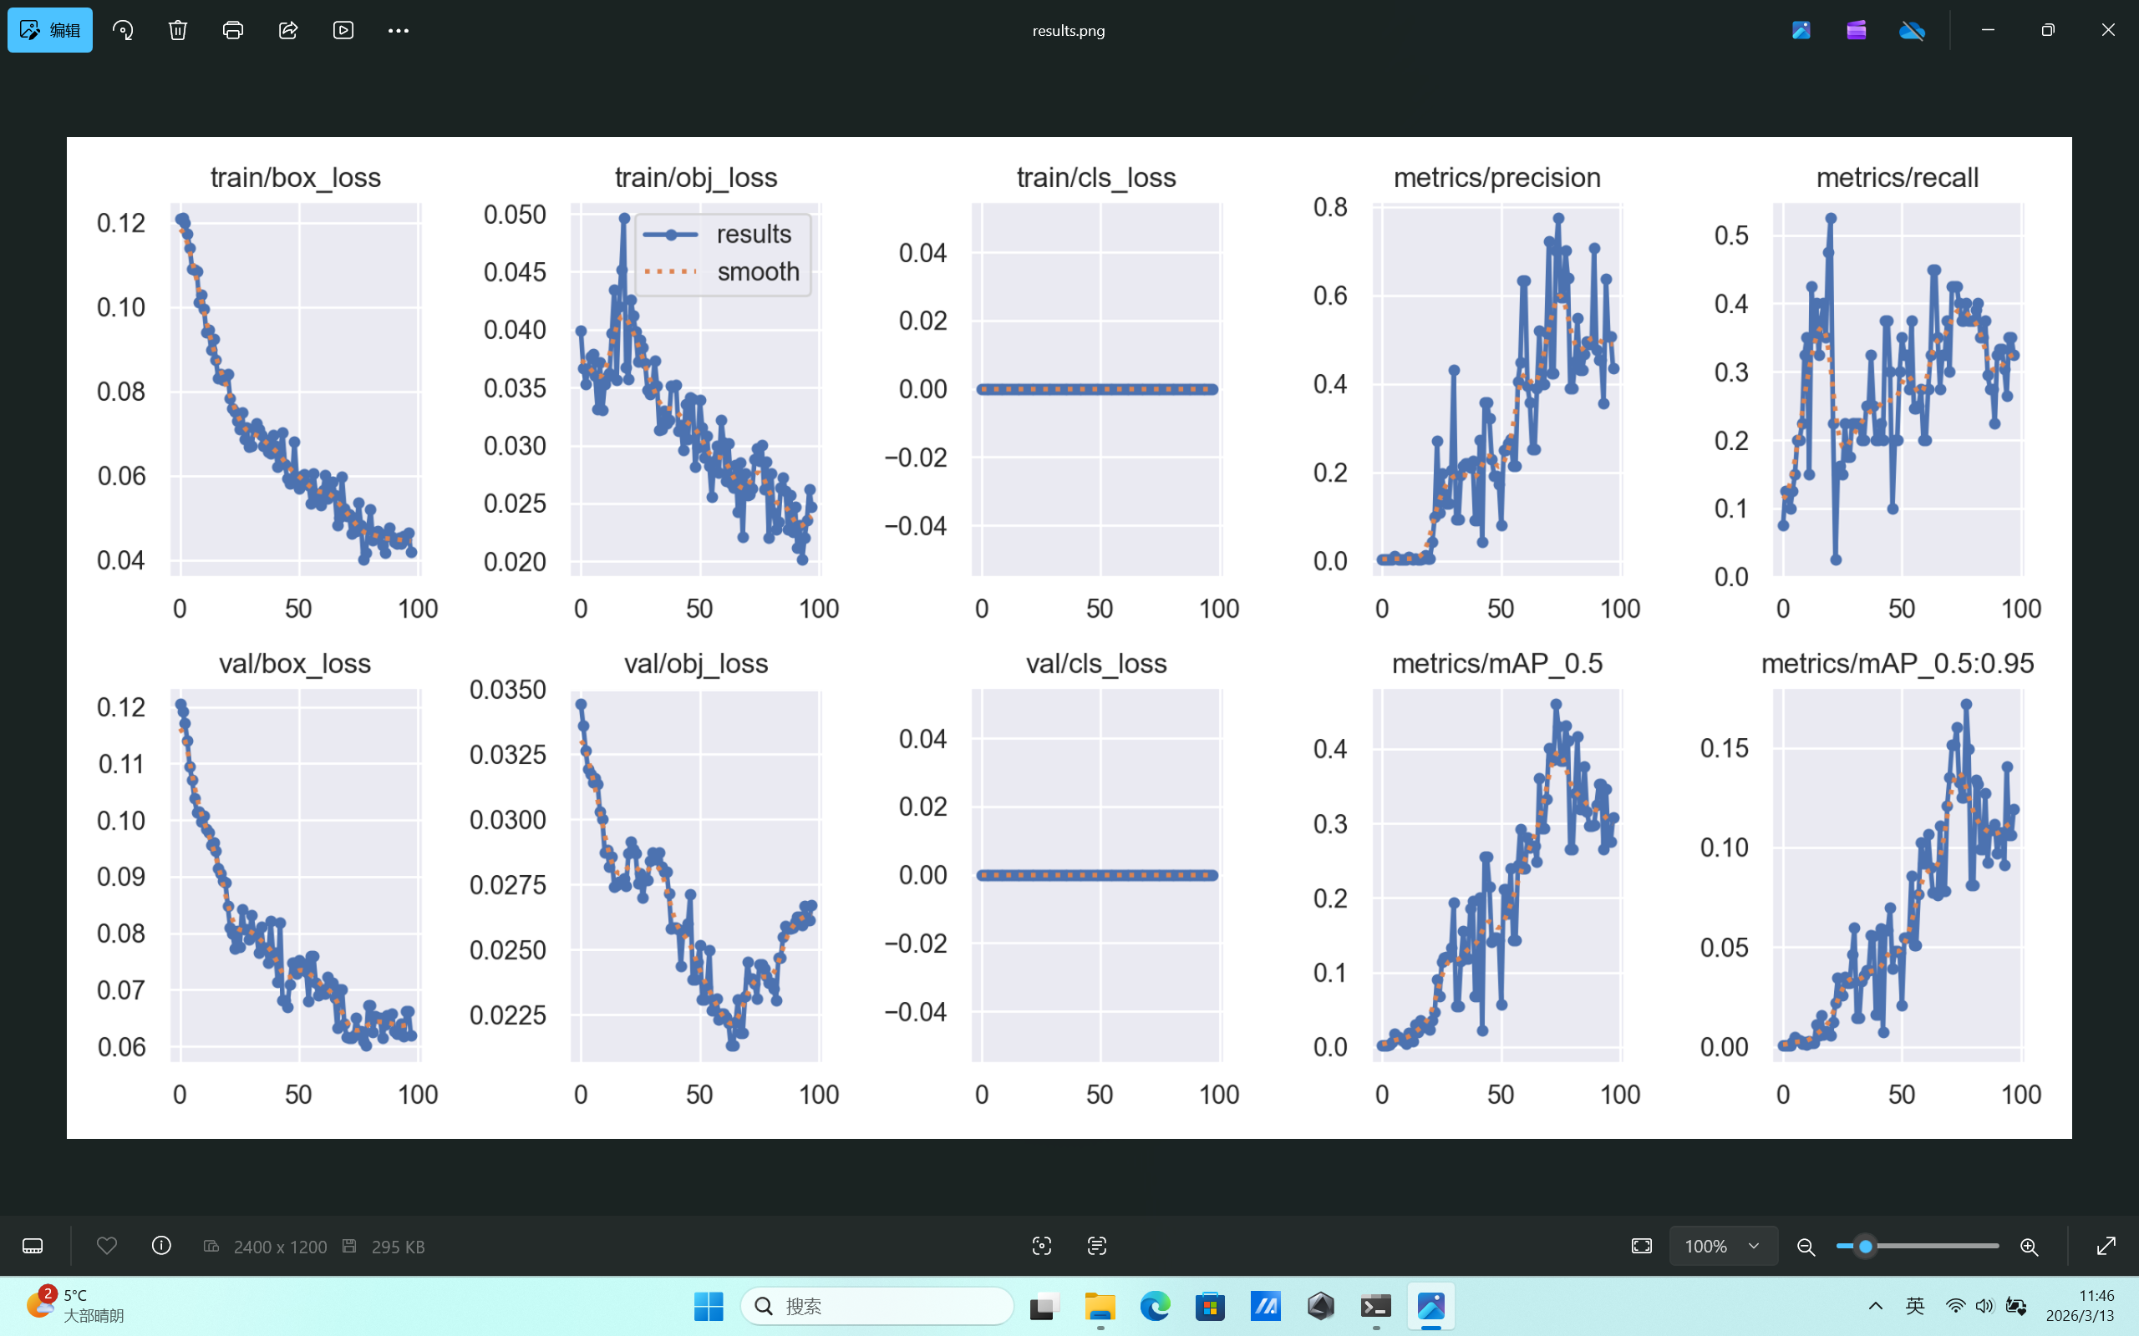This screenshot has width=2139, height=1336.
Task: Delete the image using trash icon
Action: [178, 30]
